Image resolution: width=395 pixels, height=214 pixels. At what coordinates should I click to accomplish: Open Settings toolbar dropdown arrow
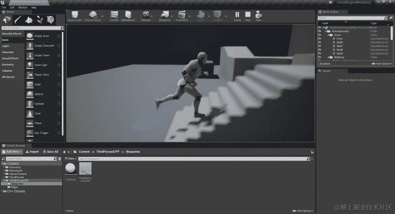152,17
